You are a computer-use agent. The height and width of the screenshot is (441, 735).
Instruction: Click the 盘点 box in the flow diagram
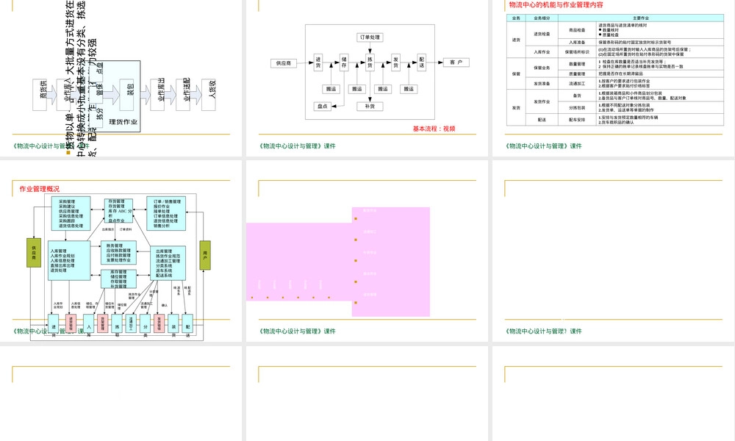click(x=323, y=107)
